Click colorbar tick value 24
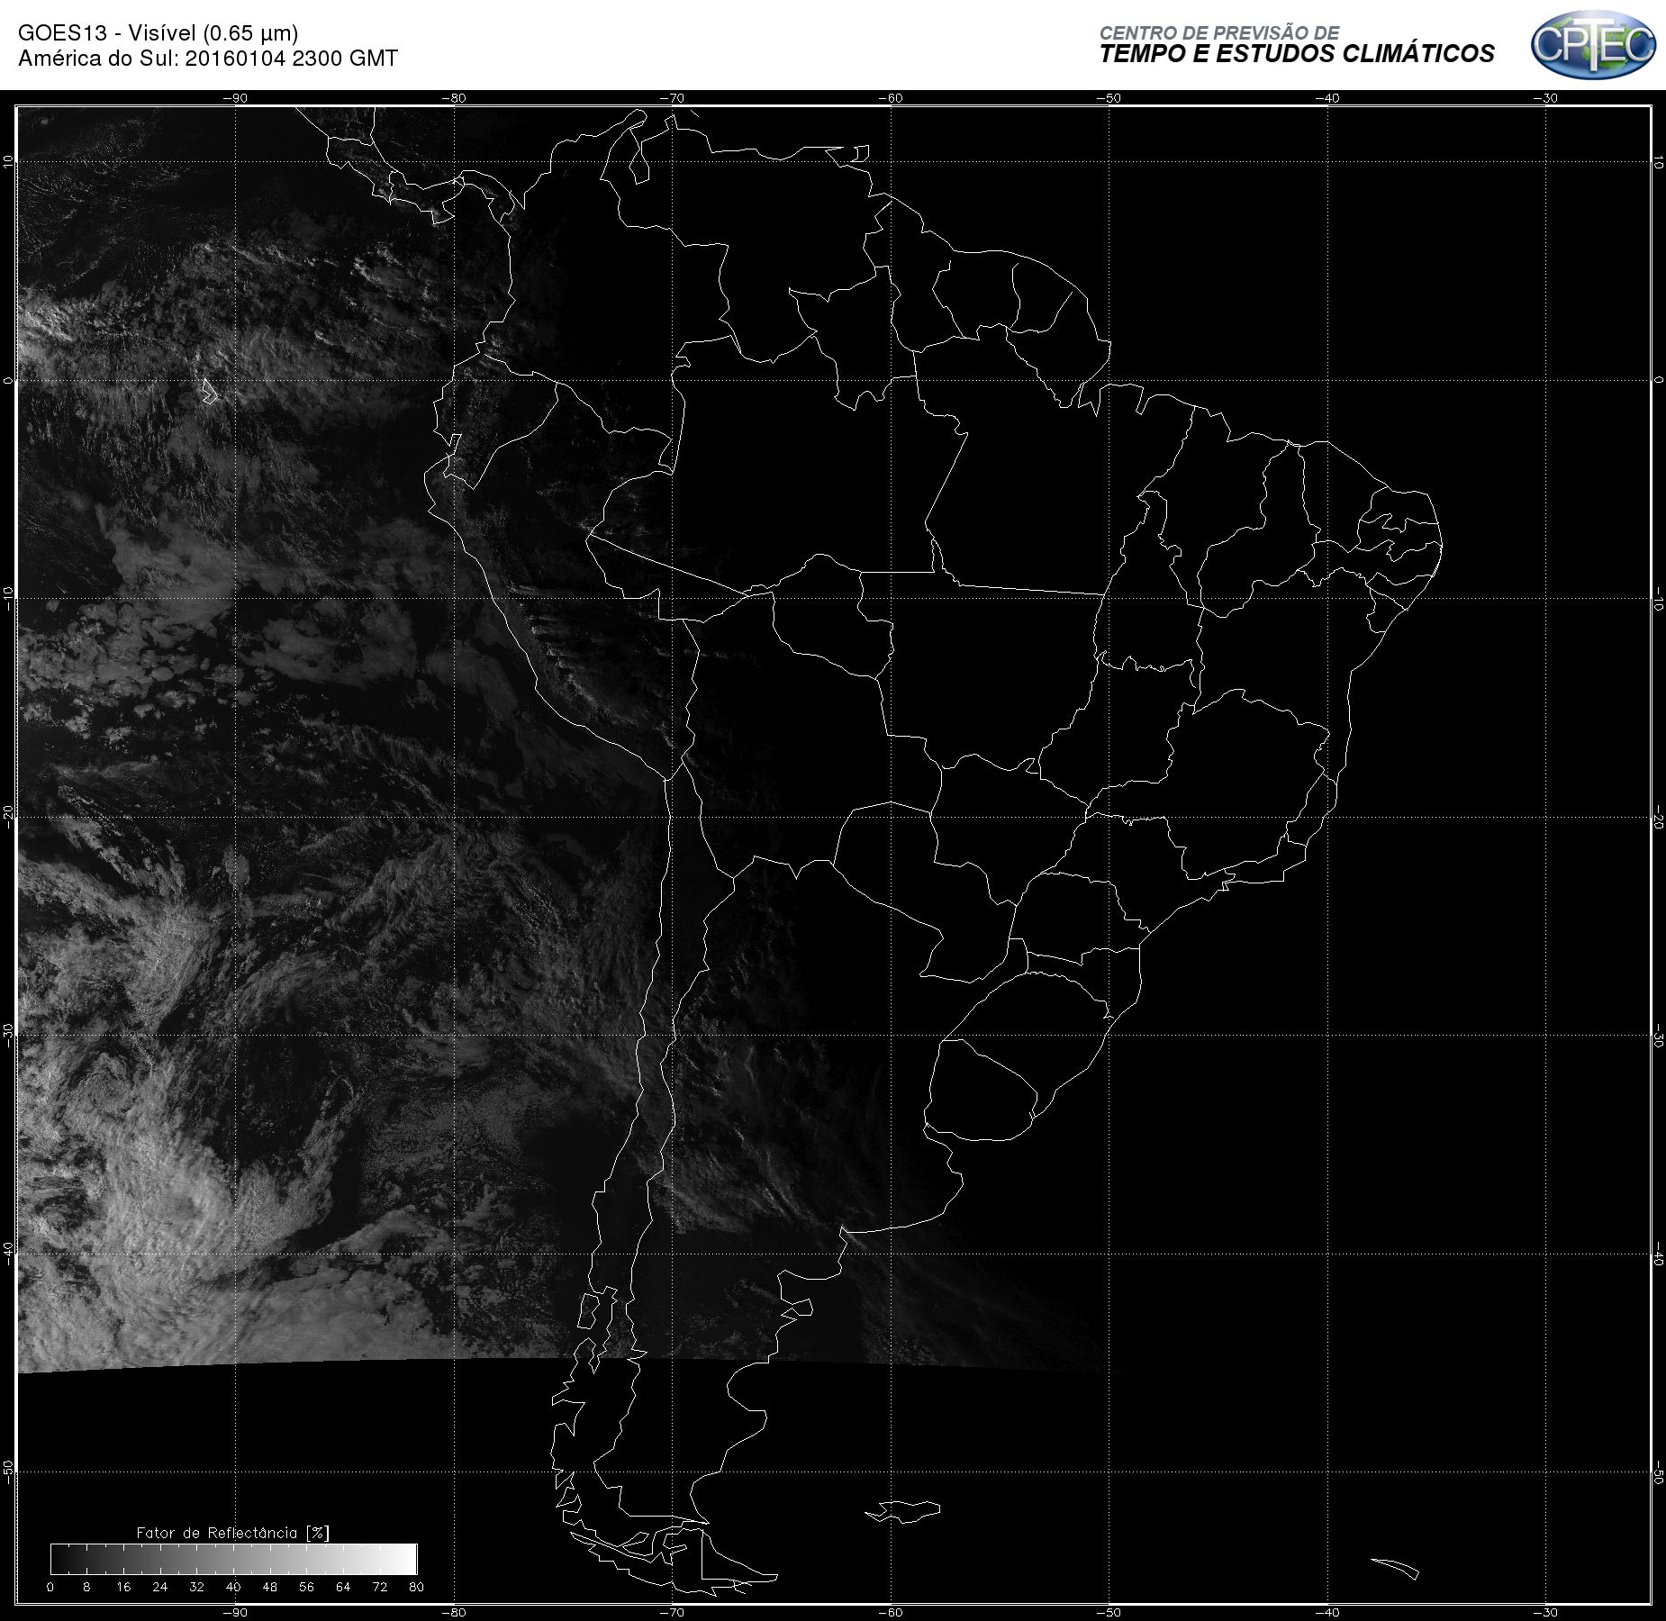This screenshot has width=1666, height=1621. tap(160, 1587)
